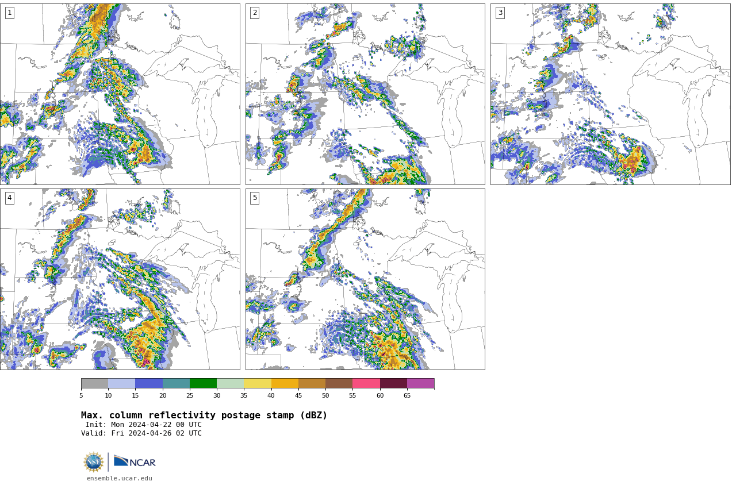Click the NSF logo
Image resolution: width=736 pixels, height=485 pixels.
pyautogui.click(x=93, y=462)
